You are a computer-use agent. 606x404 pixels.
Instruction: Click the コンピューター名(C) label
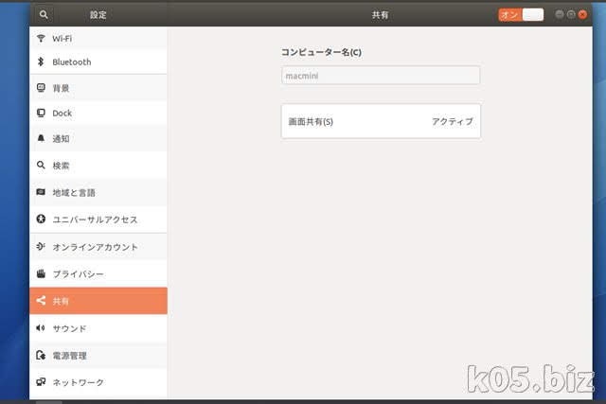(321, 52)
